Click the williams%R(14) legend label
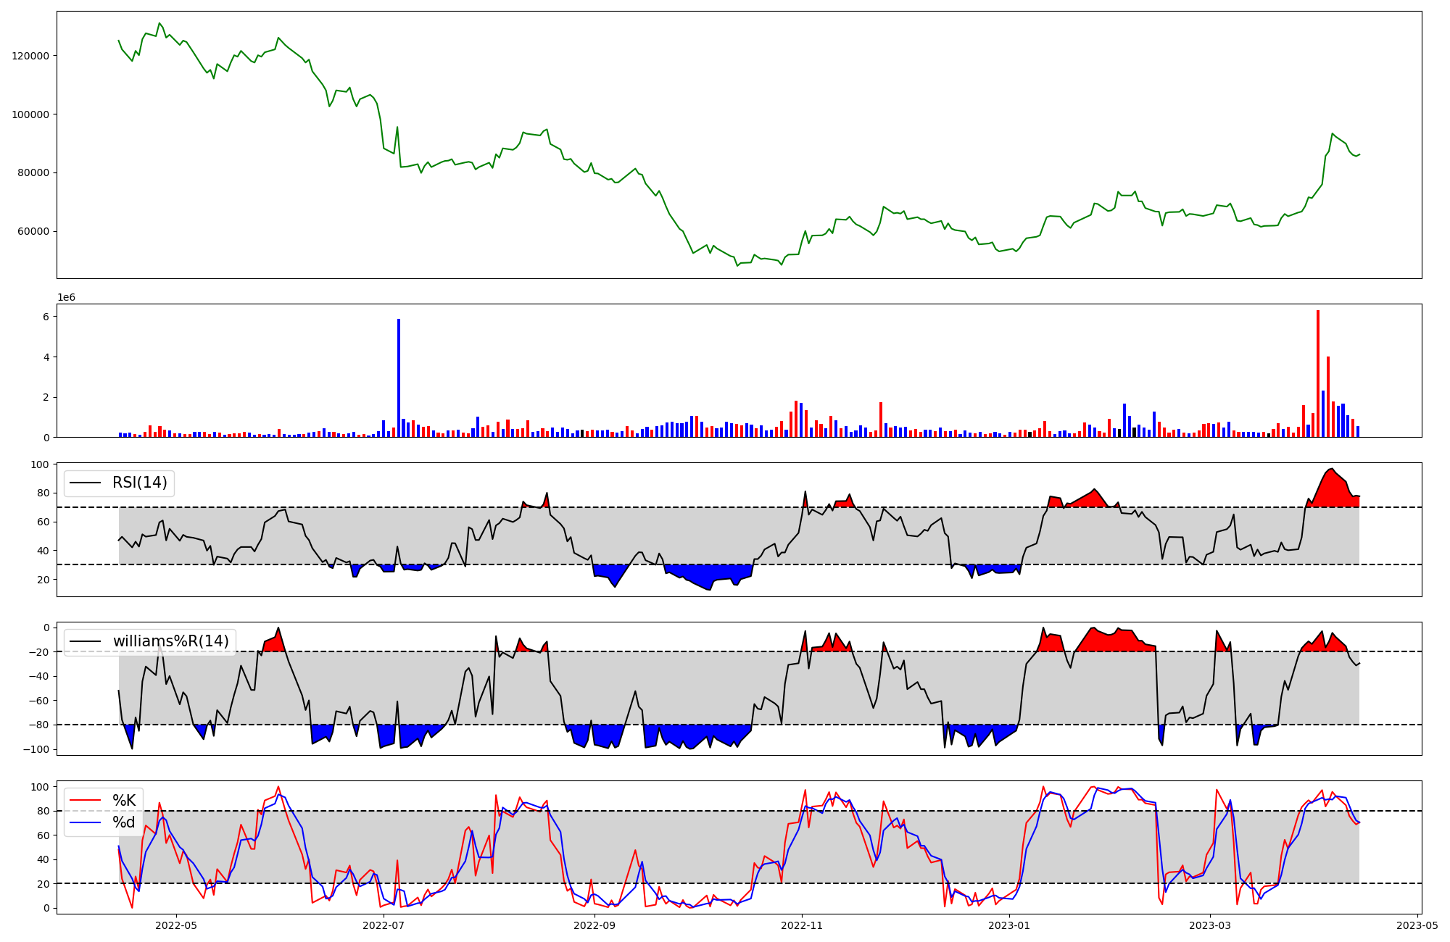This screenshot has height=942, width=1450. (170, 641)
